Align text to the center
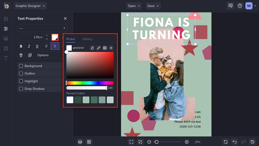 [55, 46]
